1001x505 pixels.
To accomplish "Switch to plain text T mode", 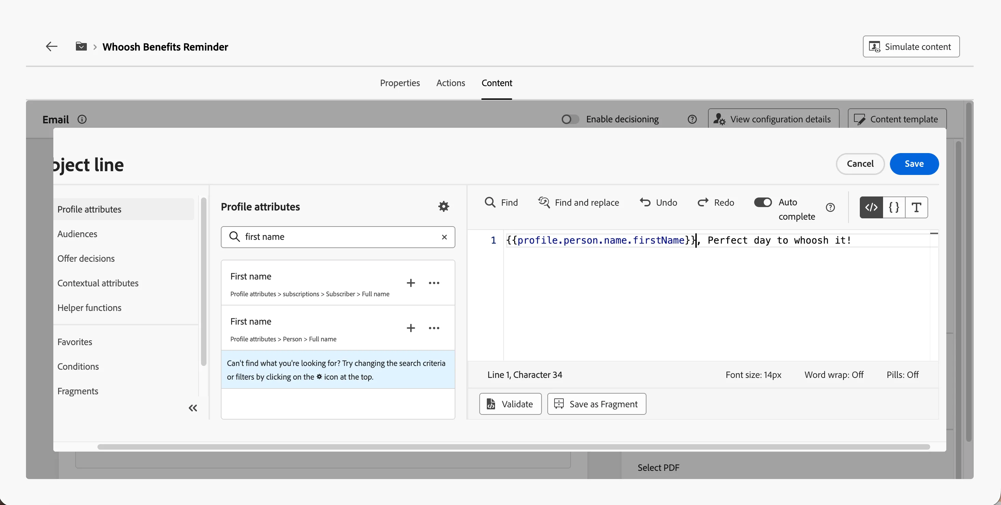I will click(x=916, y=207).
